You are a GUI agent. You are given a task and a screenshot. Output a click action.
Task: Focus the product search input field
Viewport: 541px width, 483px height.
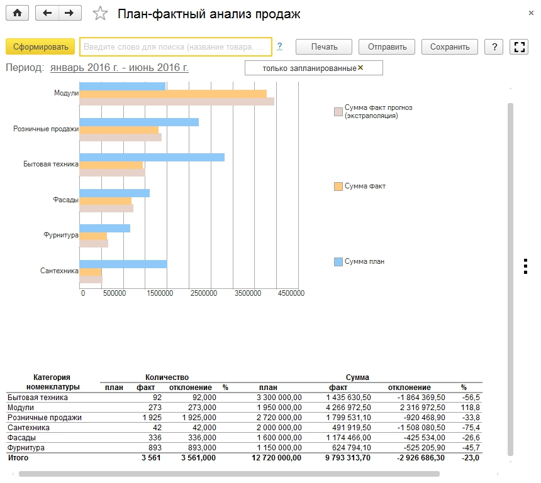click(176, 46)
